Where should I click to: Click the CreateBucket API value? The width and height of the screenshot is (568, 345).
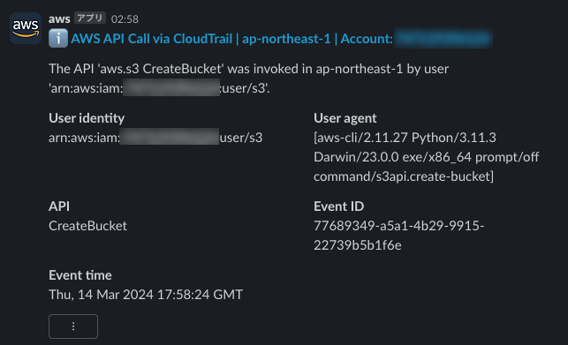pos(87,226)
